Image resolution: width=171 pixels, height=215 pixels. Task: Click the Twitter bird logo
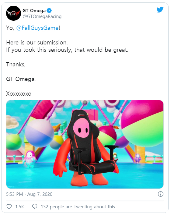(160, 9)
